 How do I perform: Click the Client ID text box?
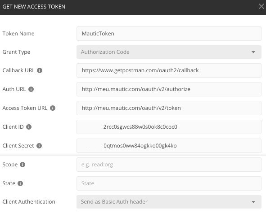click(x=169, y=127)
